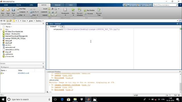Screen dimensions: 182x102
Task: Switch to the PLOTS tab
Action: tap(18, 5)
